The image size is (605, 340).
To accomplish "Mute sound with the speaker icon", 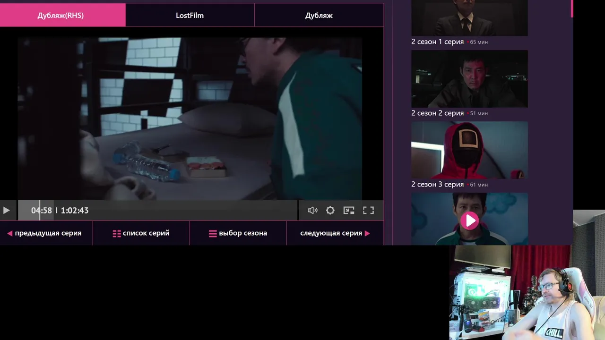I will click(312, 211).
